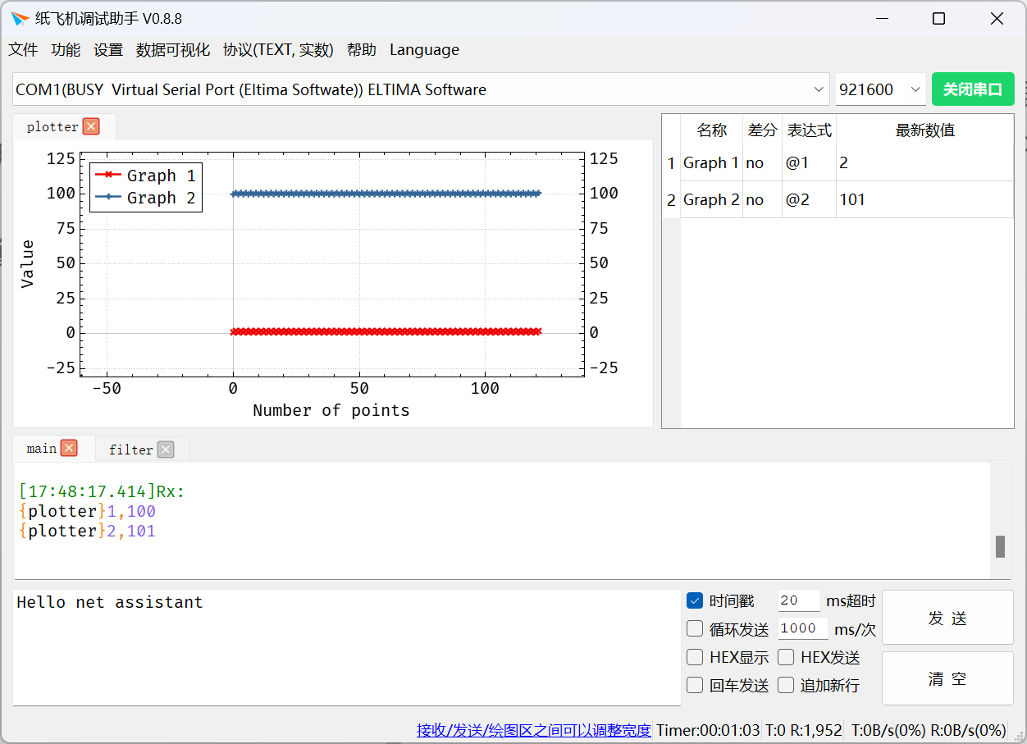The width and height of the screenshot is (1027, 744).
Task: Click the Graph 1 red legend marker
Action: point(107,175)
